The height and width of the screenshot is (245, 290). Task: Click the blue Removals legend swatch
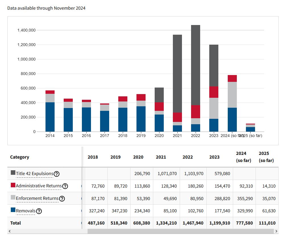[x=13, y=210]
